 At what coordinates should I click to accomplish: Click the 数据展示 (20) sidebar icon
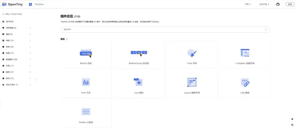(3, 59)
